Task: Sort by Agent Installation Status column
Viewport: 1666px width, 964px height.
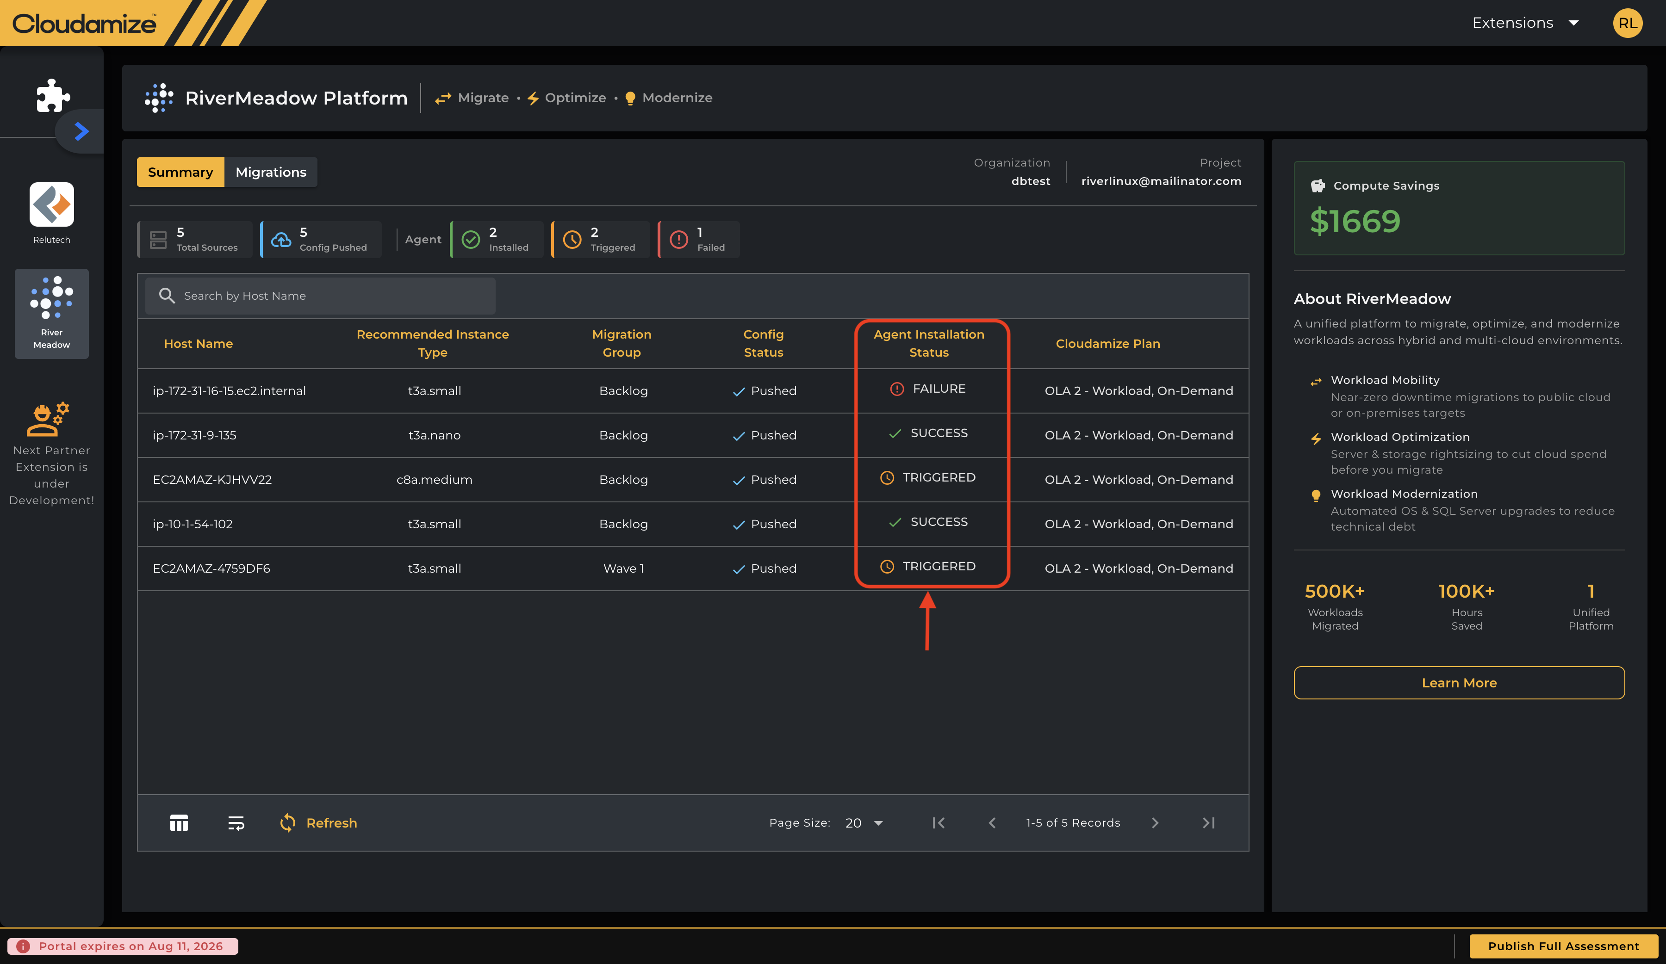Action: [929, 344]
